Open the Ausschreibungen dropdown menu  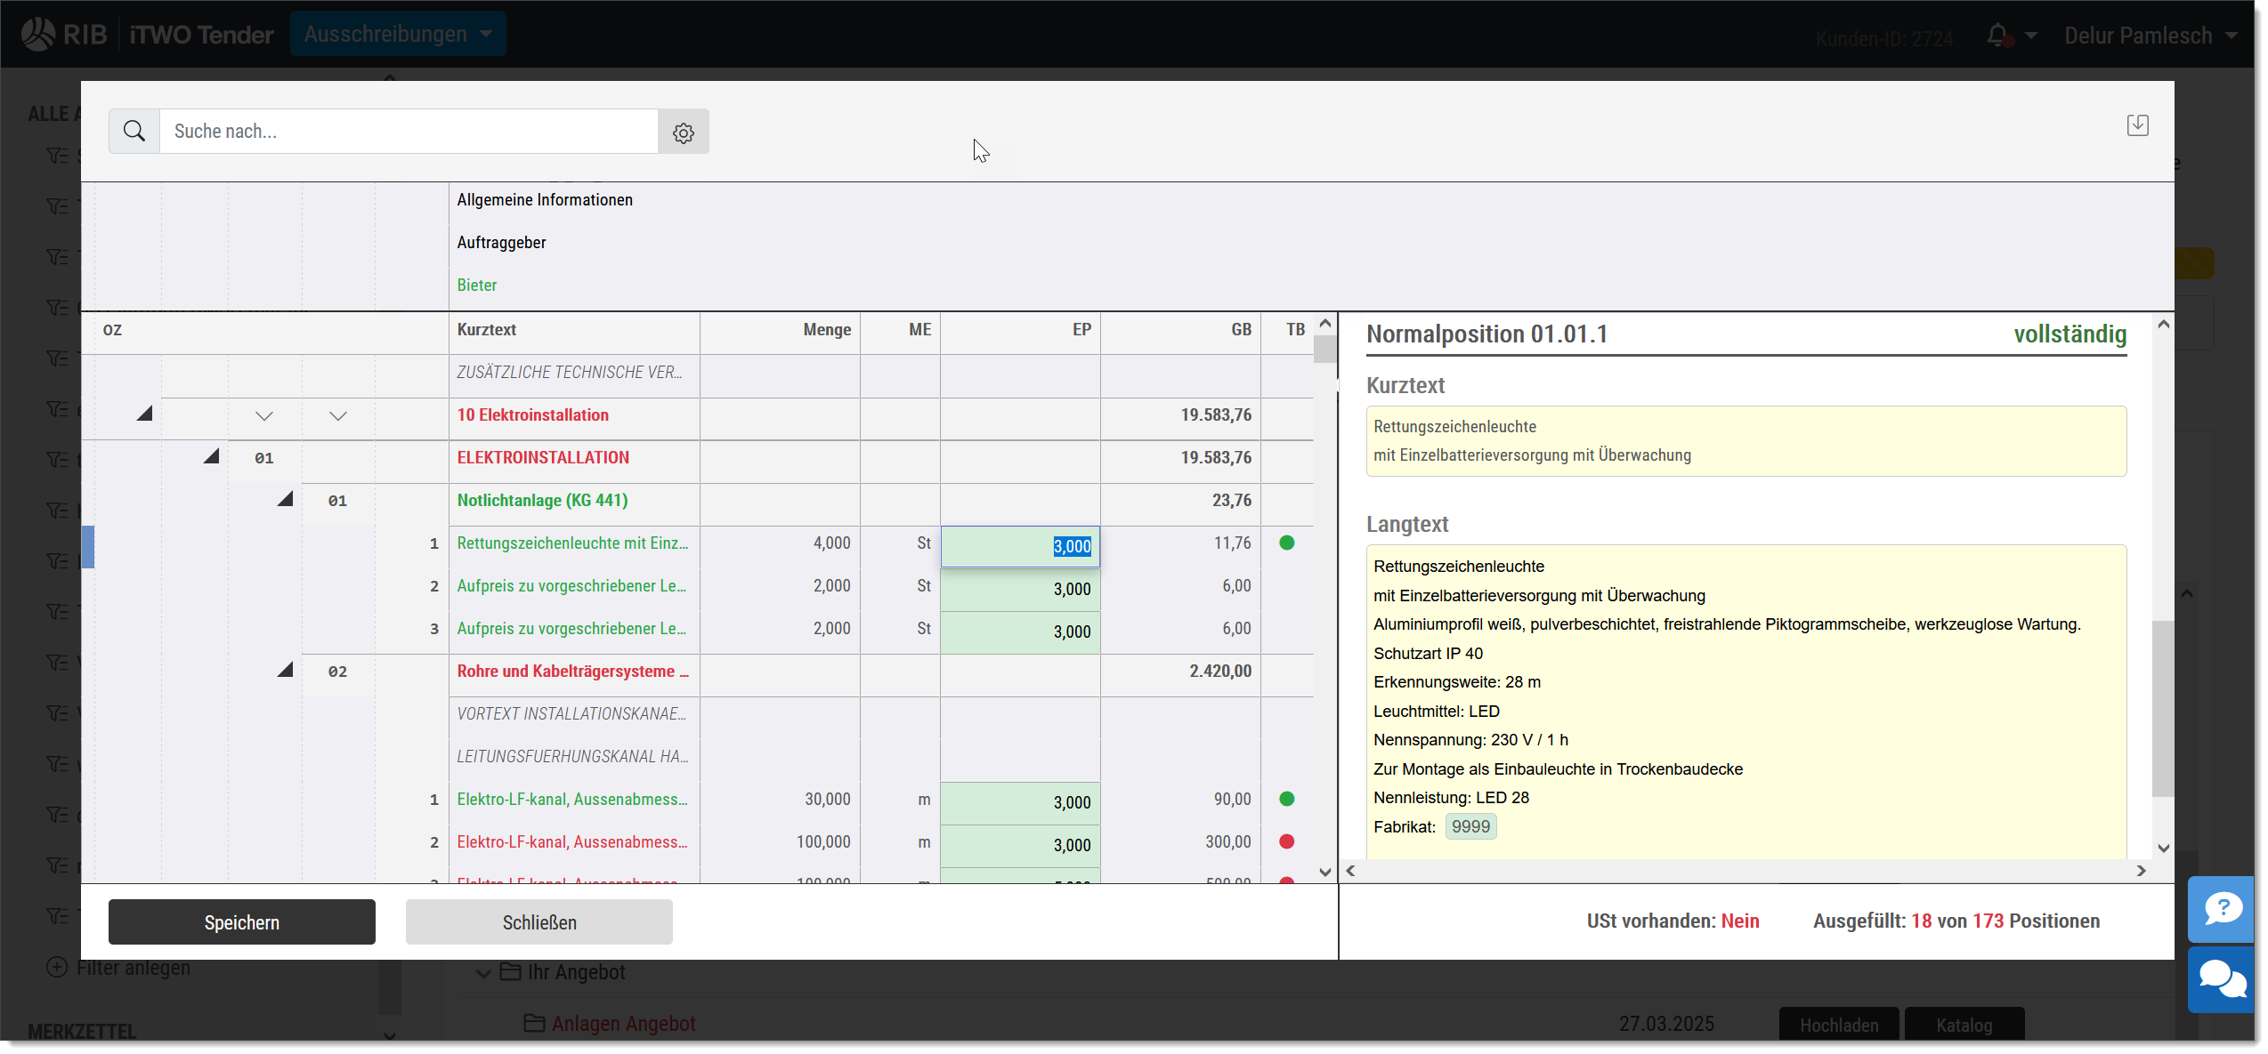click(x=398, y=34)
